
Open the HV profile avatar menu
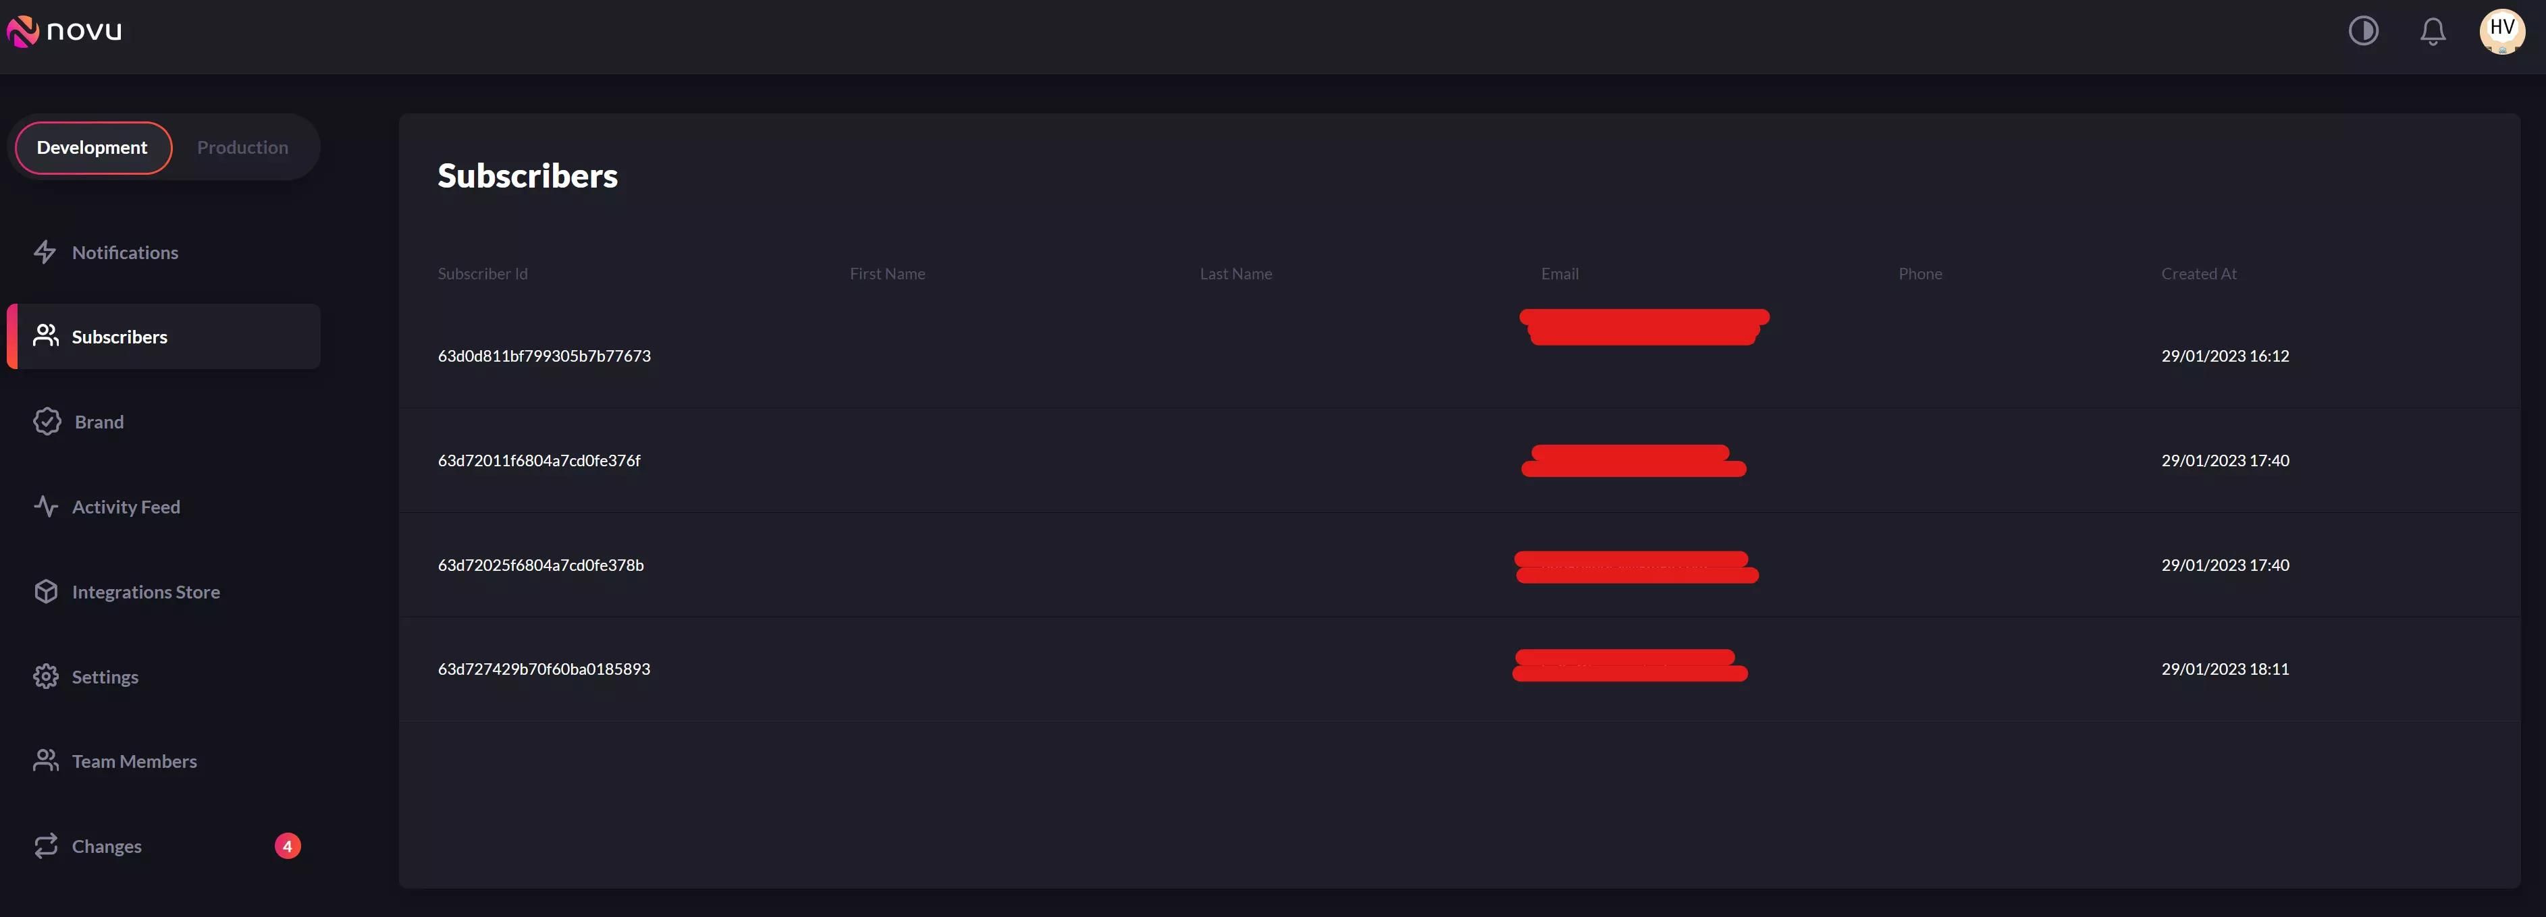pos(2501,30)
